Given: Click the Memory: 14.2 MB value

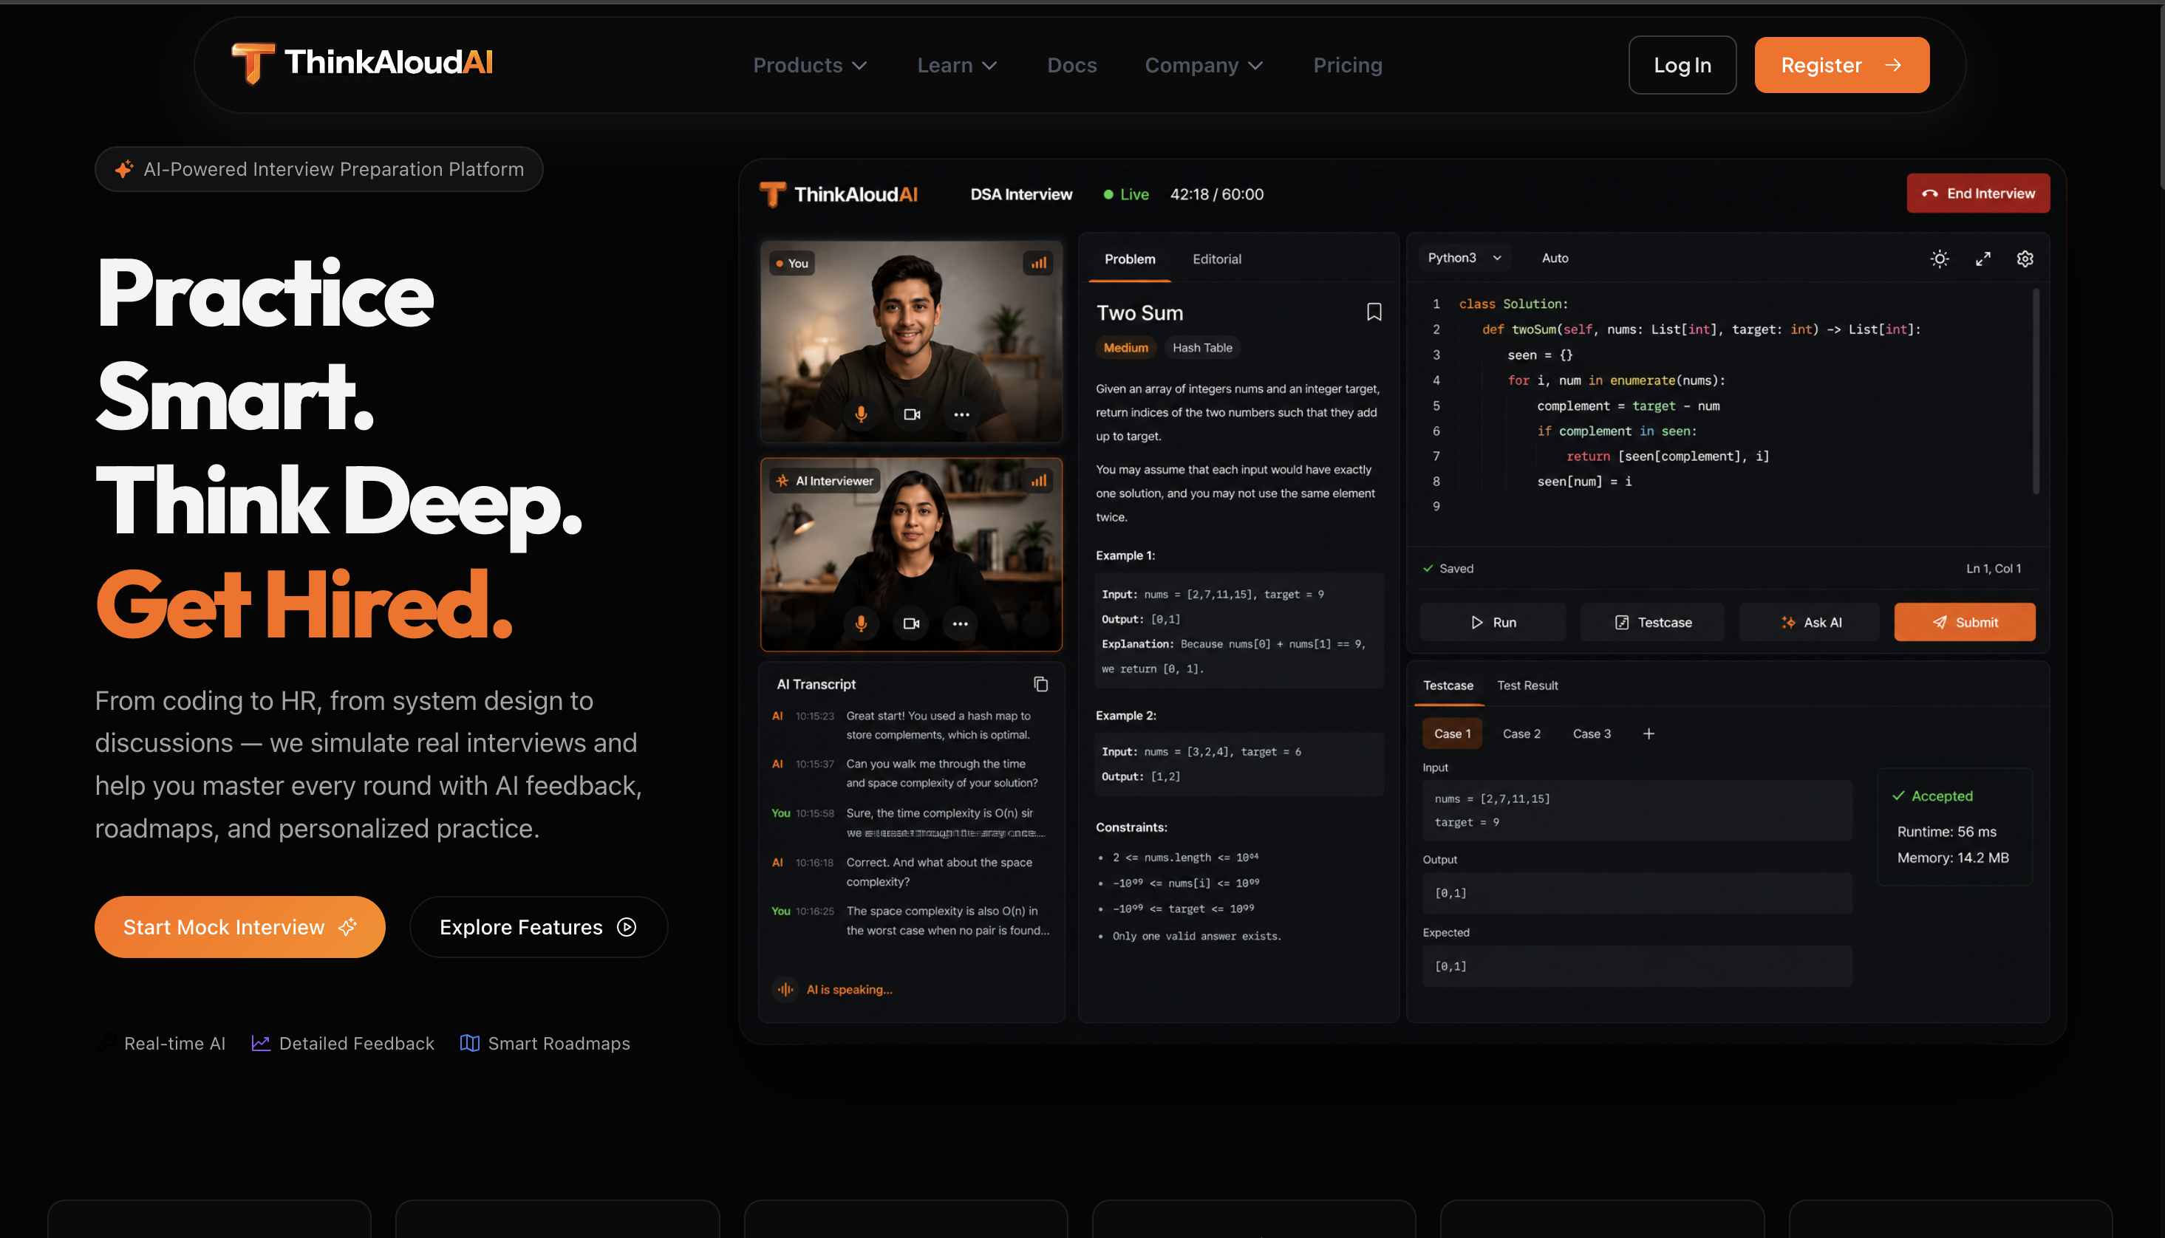Looking at the screenshot, I should point(1952,857).
